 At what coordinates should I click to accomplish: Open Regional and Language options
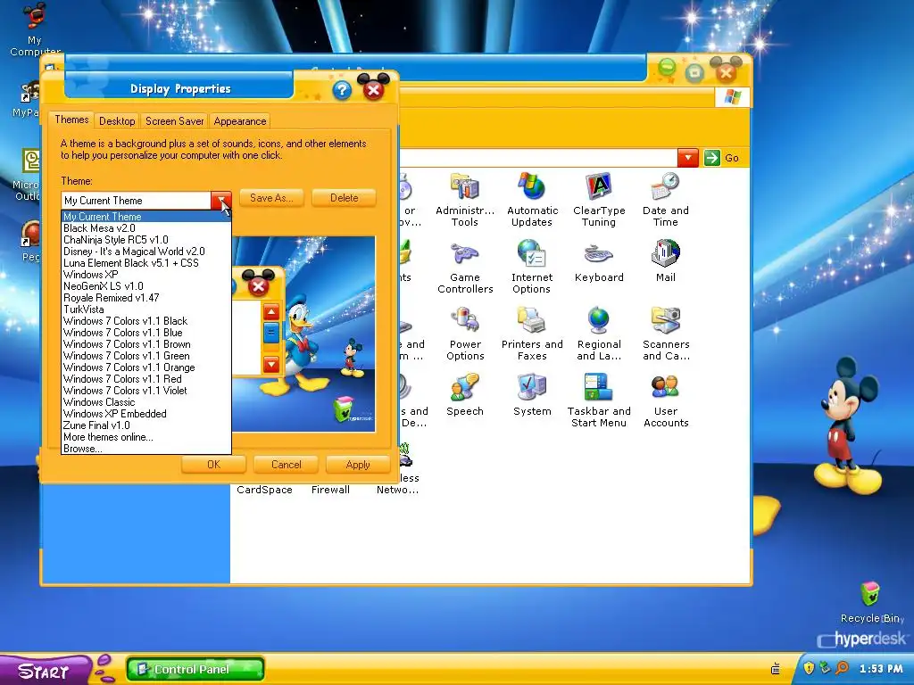pyautogui.click(x=599, y=334)
